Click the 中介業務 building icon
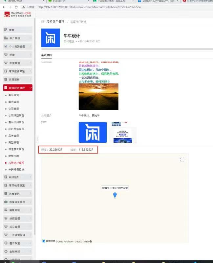This screenshot has height=263, width=213. click(6, 38)
